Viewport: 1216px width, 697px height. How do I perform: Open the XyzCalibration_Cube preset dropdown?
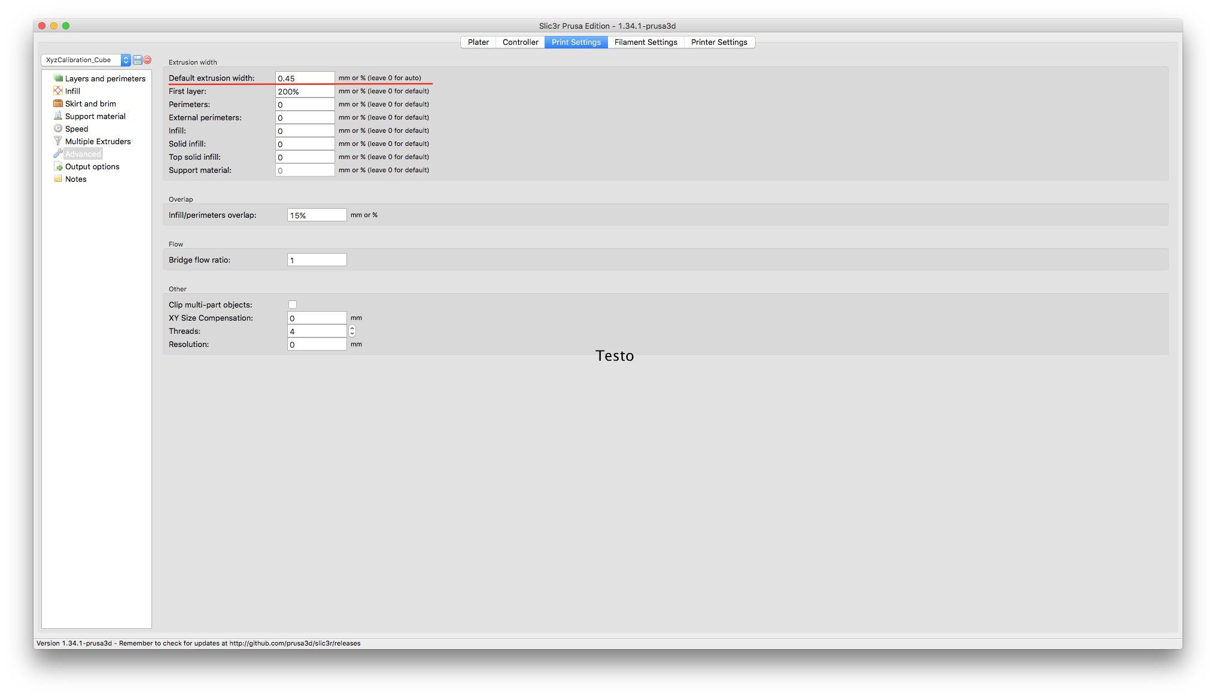coord(86,60)
